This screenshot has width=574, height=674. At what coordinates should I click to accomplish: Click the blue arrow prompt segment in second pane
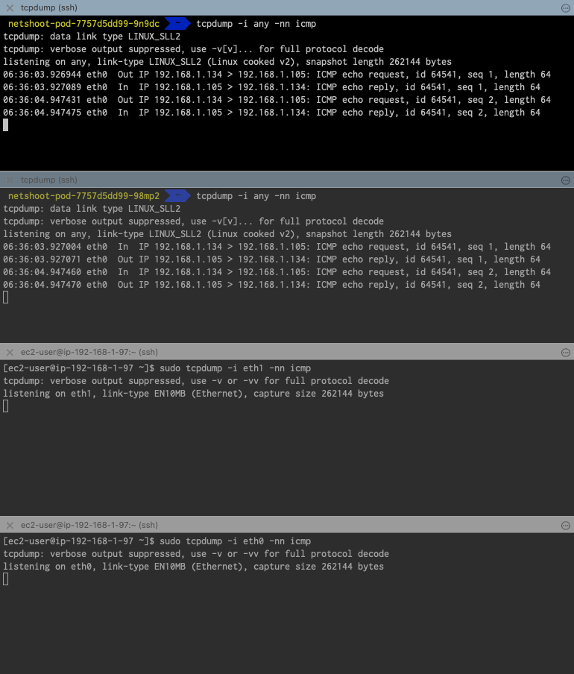pyautogui.click(x=177, y=196)
